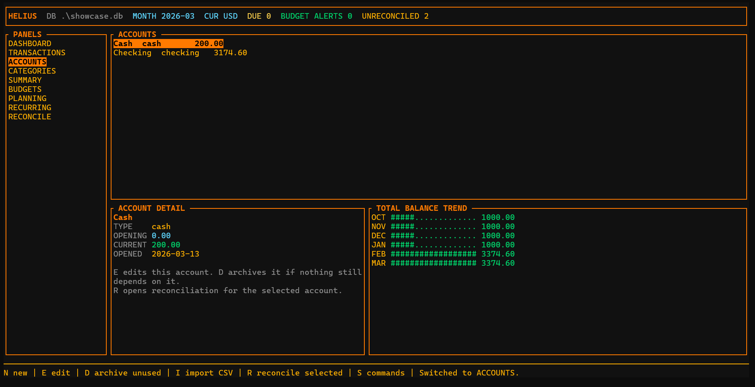This screenshot has height=387, width=755.
Task: Select the Cash account row
Action: click(167, 43)
